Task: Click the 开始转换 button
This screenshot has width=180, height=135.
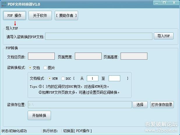Action: [39, 115]
